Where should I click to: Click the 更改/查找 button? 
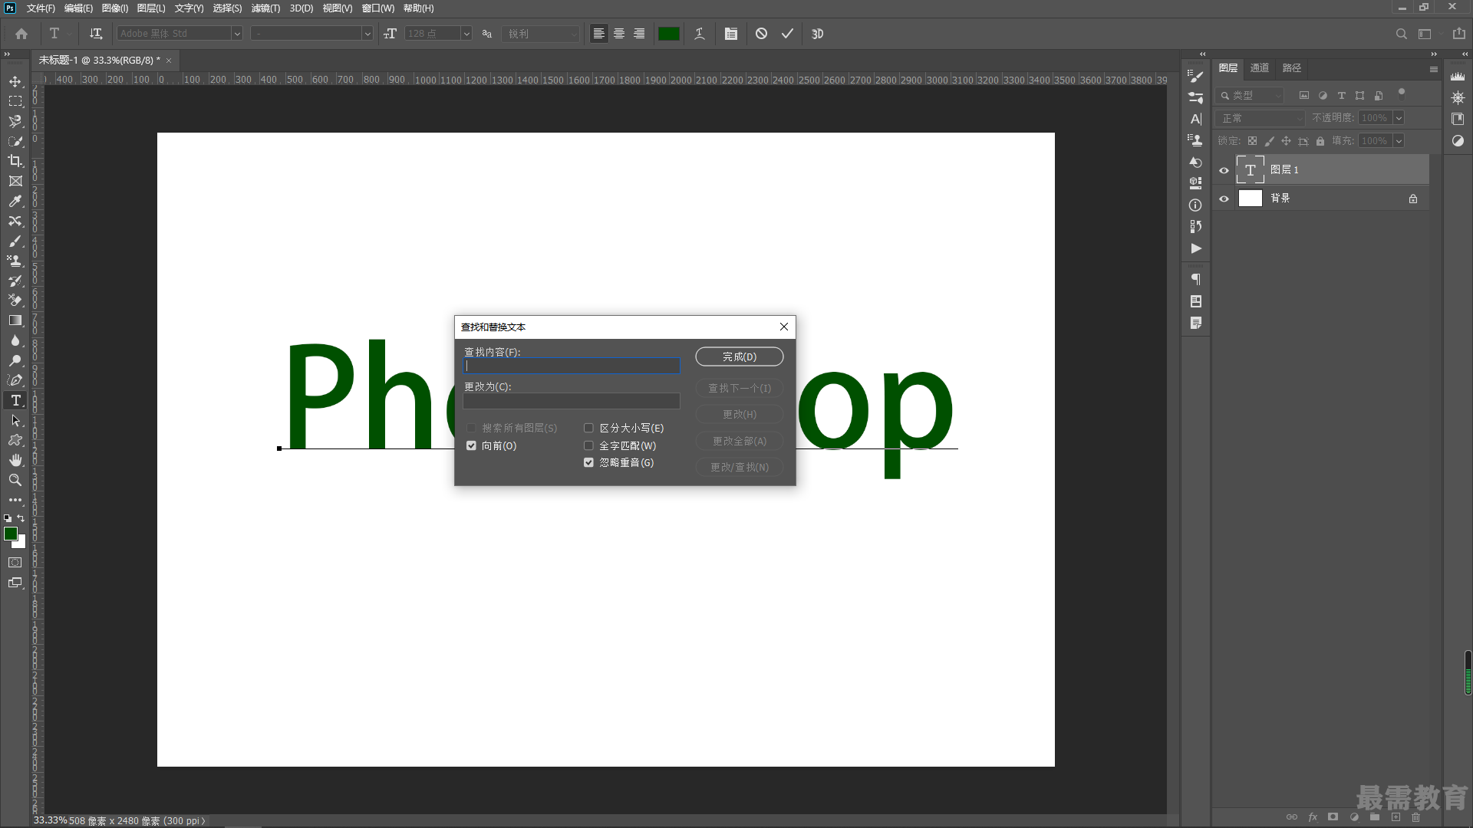tap(740, 467)
